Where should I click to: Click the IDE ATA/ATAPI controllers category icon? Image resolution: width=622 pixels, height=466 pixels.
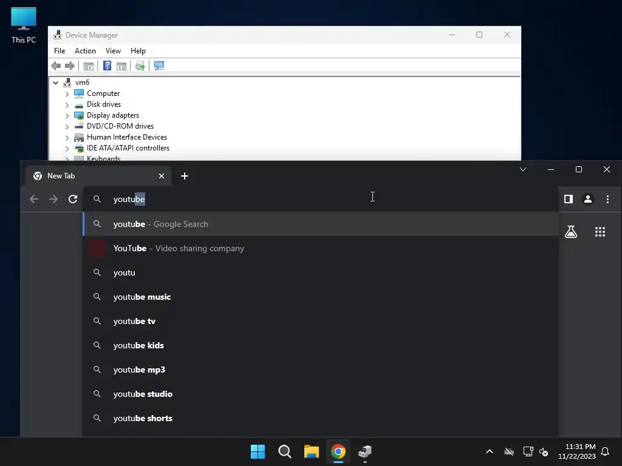pyautogui.click(x=79, y=148)
